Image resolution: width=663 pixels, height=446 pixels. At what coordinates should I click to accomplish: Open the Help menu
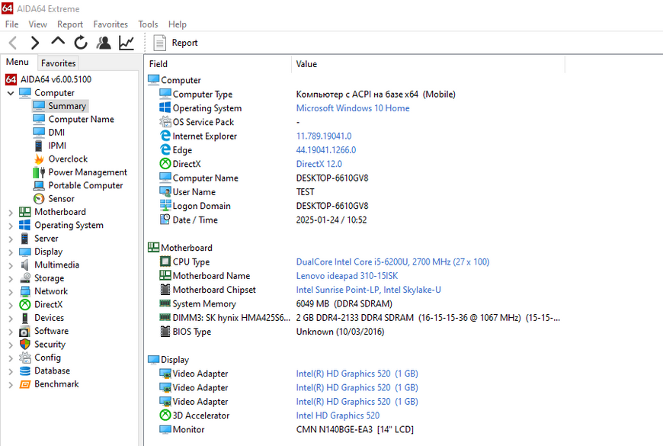coord(177,24)
